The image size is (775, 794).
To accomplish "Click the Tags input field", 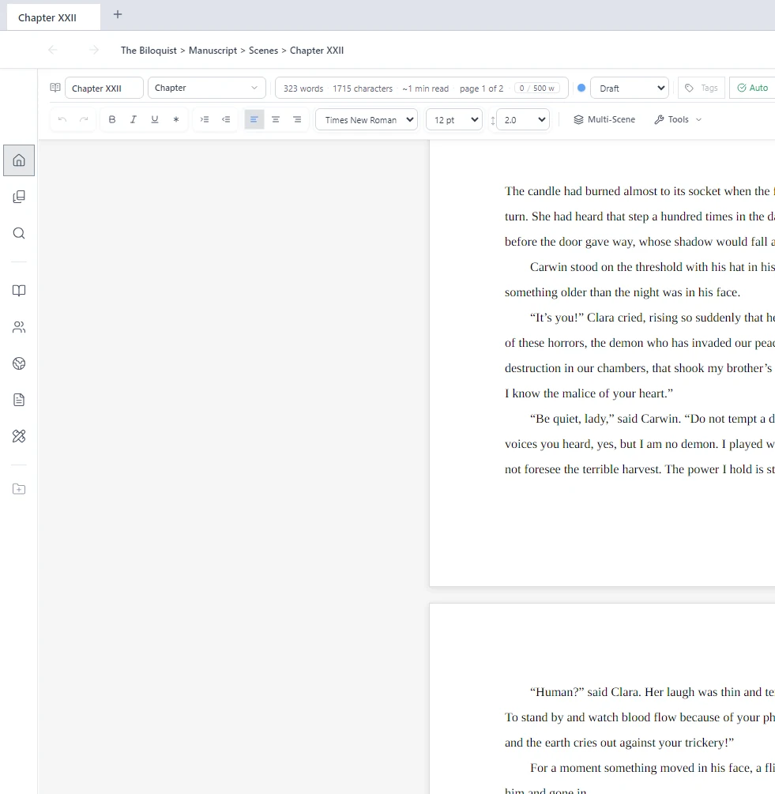I will (701, 88).
